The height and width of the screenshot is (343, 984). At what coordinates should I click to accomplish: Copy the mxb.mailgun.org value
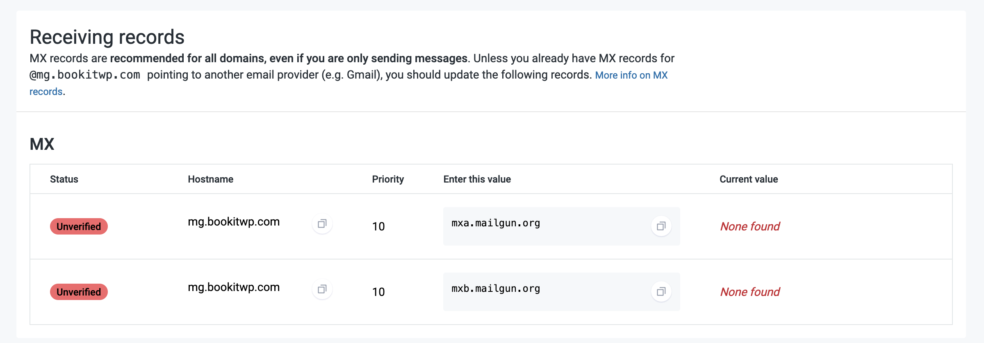tap(661, 291)
